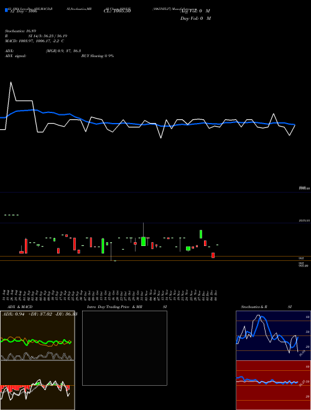Screen dimensions: 311x410
Task: Select the CL: 1005.50 closing price text
Action: [118, 11]
